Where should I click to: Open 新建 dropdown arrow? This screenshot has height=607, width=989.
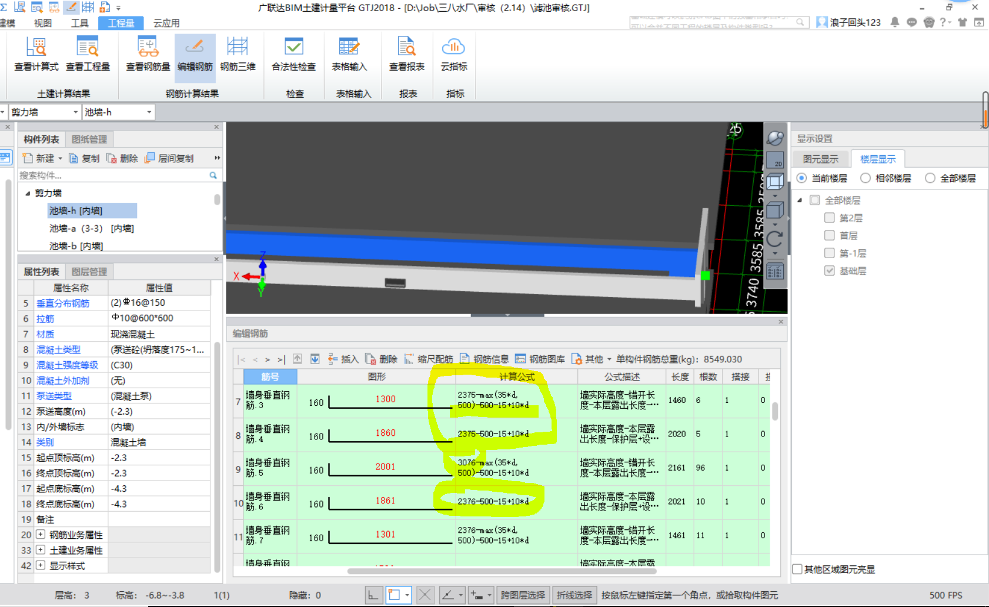[60, 158]
